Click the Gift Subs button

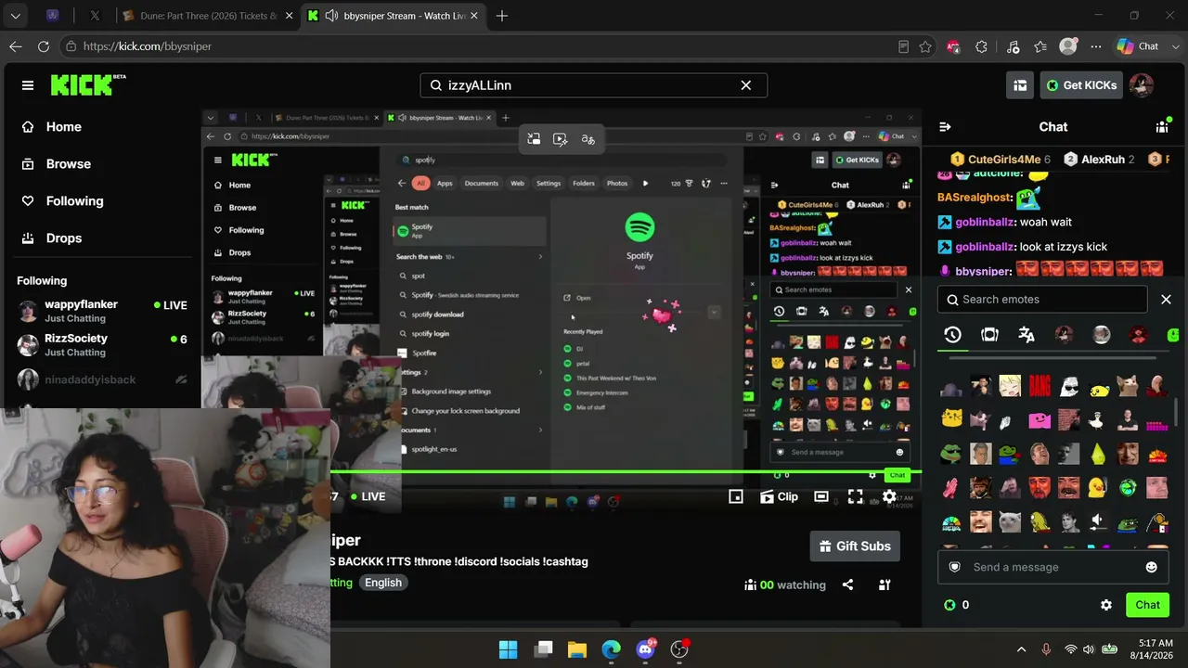pos(855,546)
